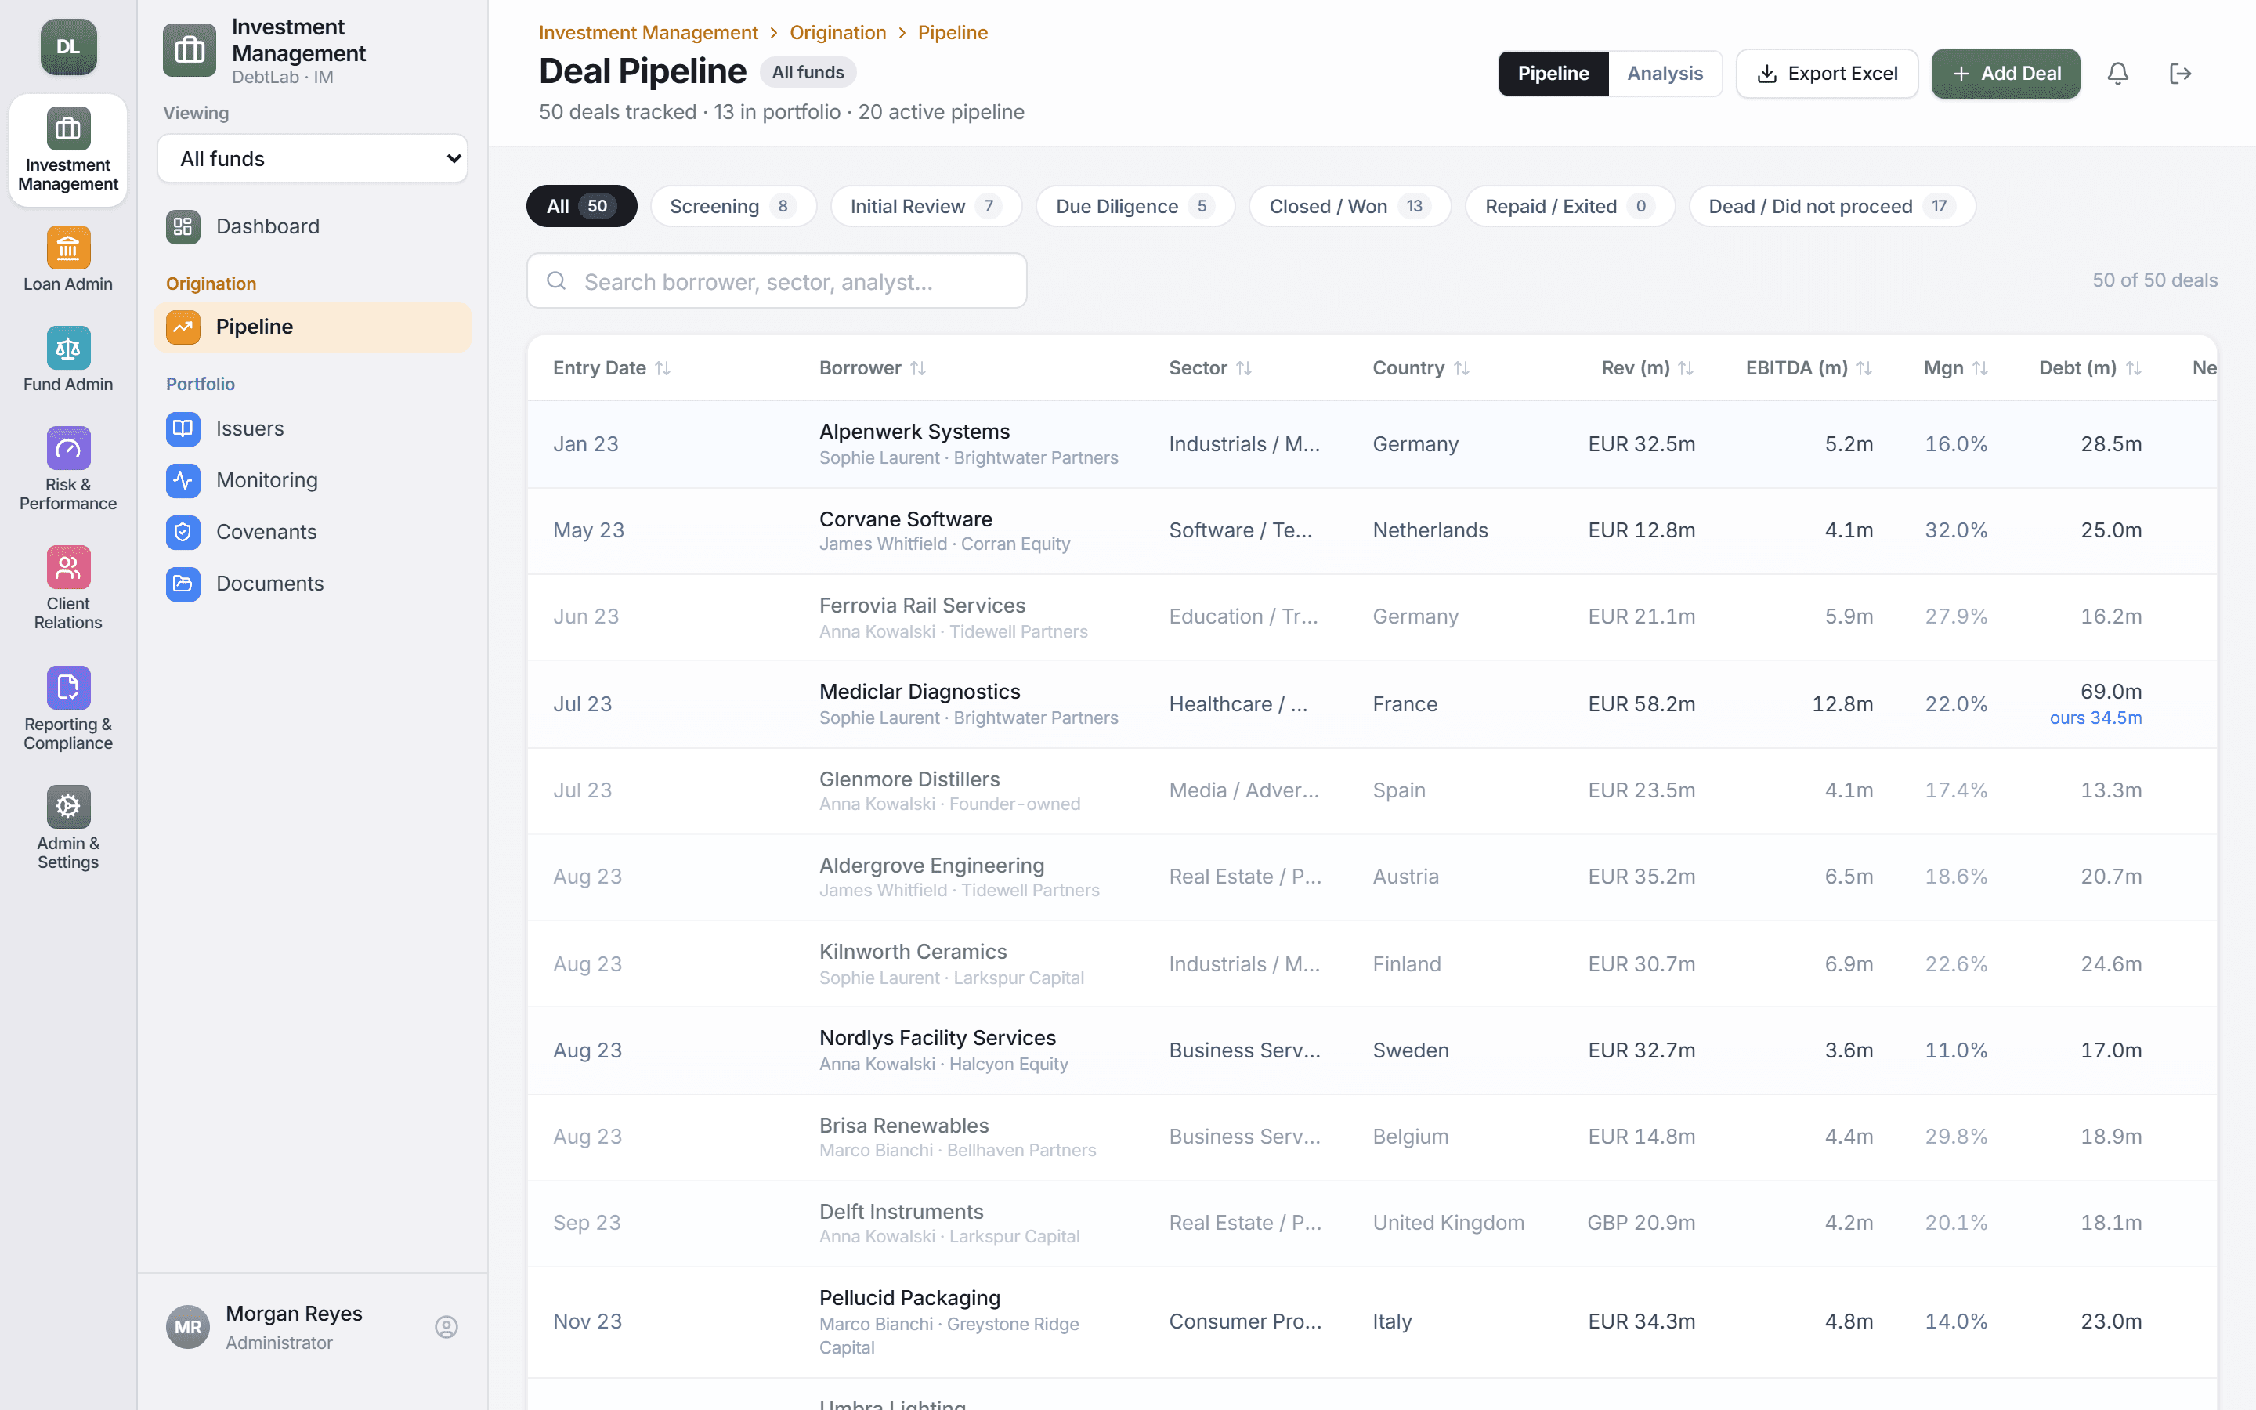The width and height of the screenshot is (2256, 1410).
Task: Open the Fund Admin scales icon
Action: (x=68, y=348)
